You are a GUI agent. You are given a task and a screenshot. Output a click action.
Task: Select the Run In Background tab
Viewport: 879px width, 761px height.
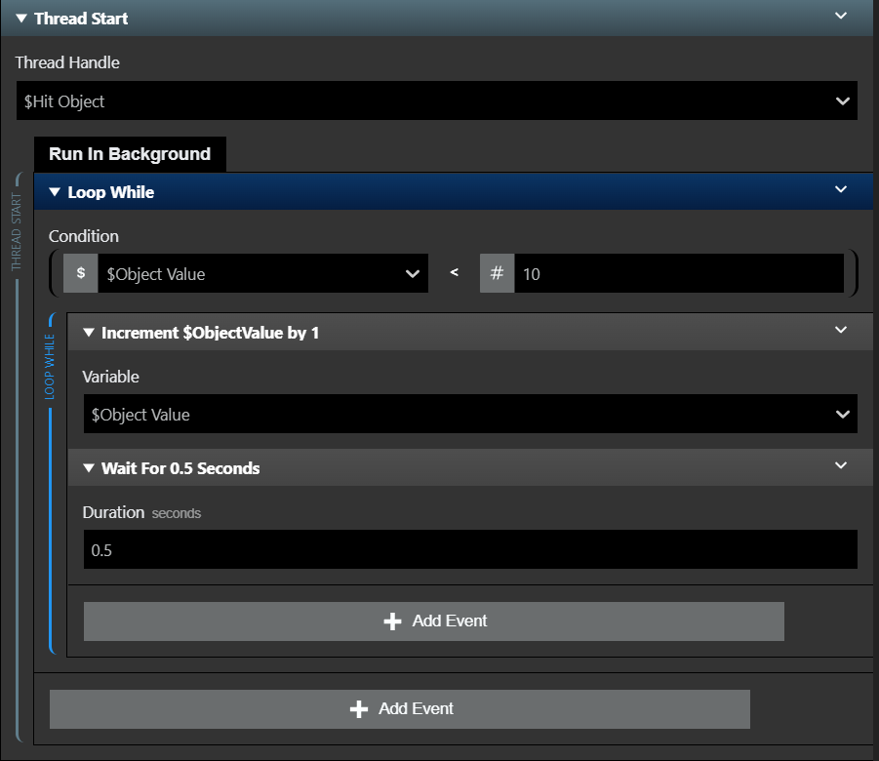(x=130, y=153)
